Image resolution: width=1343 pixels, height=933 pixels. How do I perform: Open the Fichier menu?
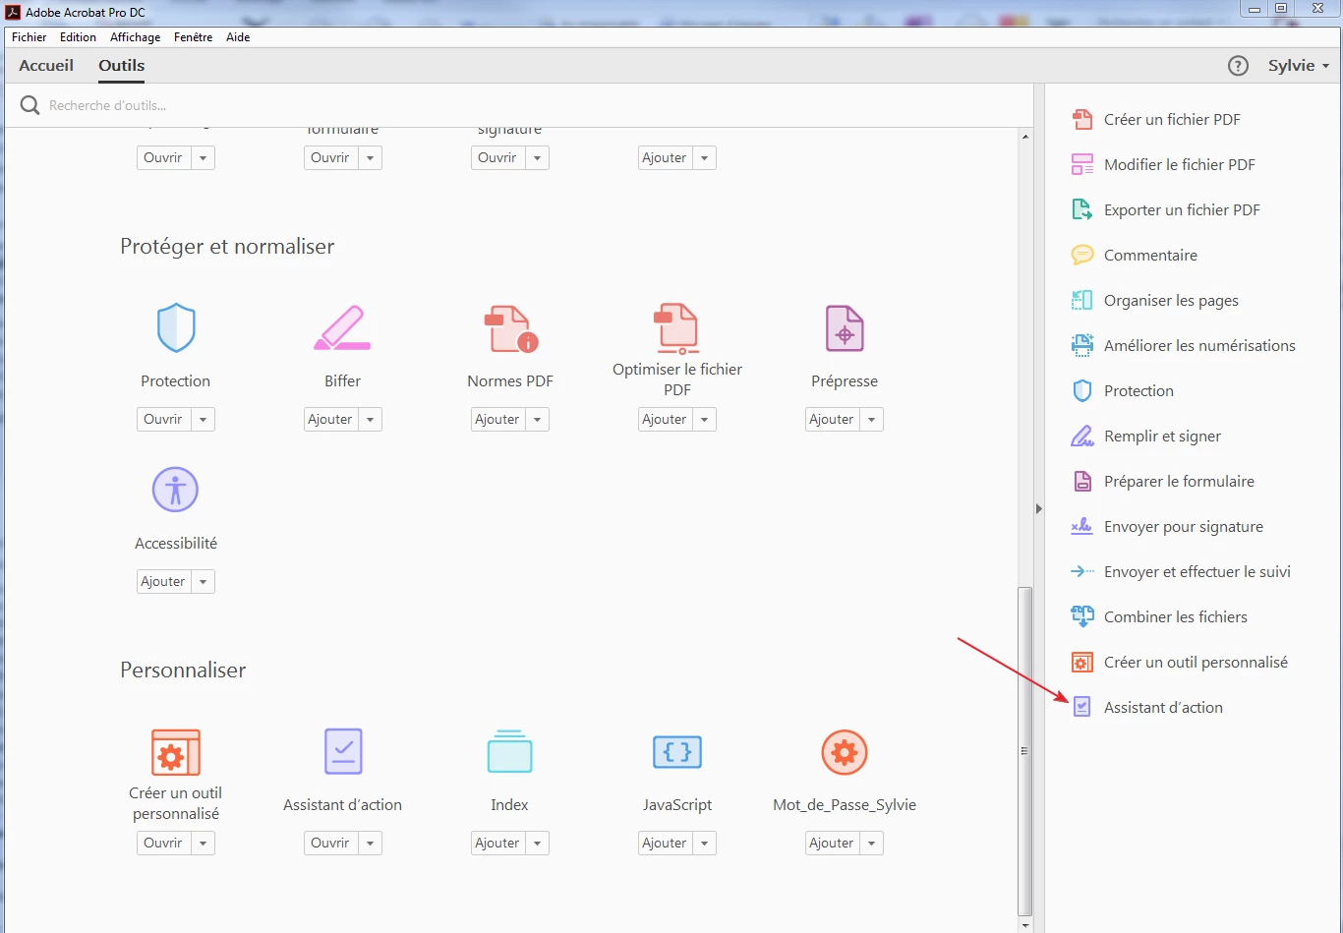29,37
